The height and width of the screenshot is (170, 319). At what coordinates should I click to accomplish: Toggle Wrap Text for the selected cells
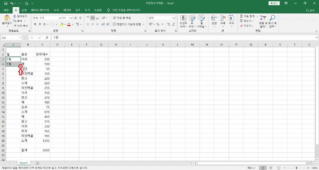point(122,18)
